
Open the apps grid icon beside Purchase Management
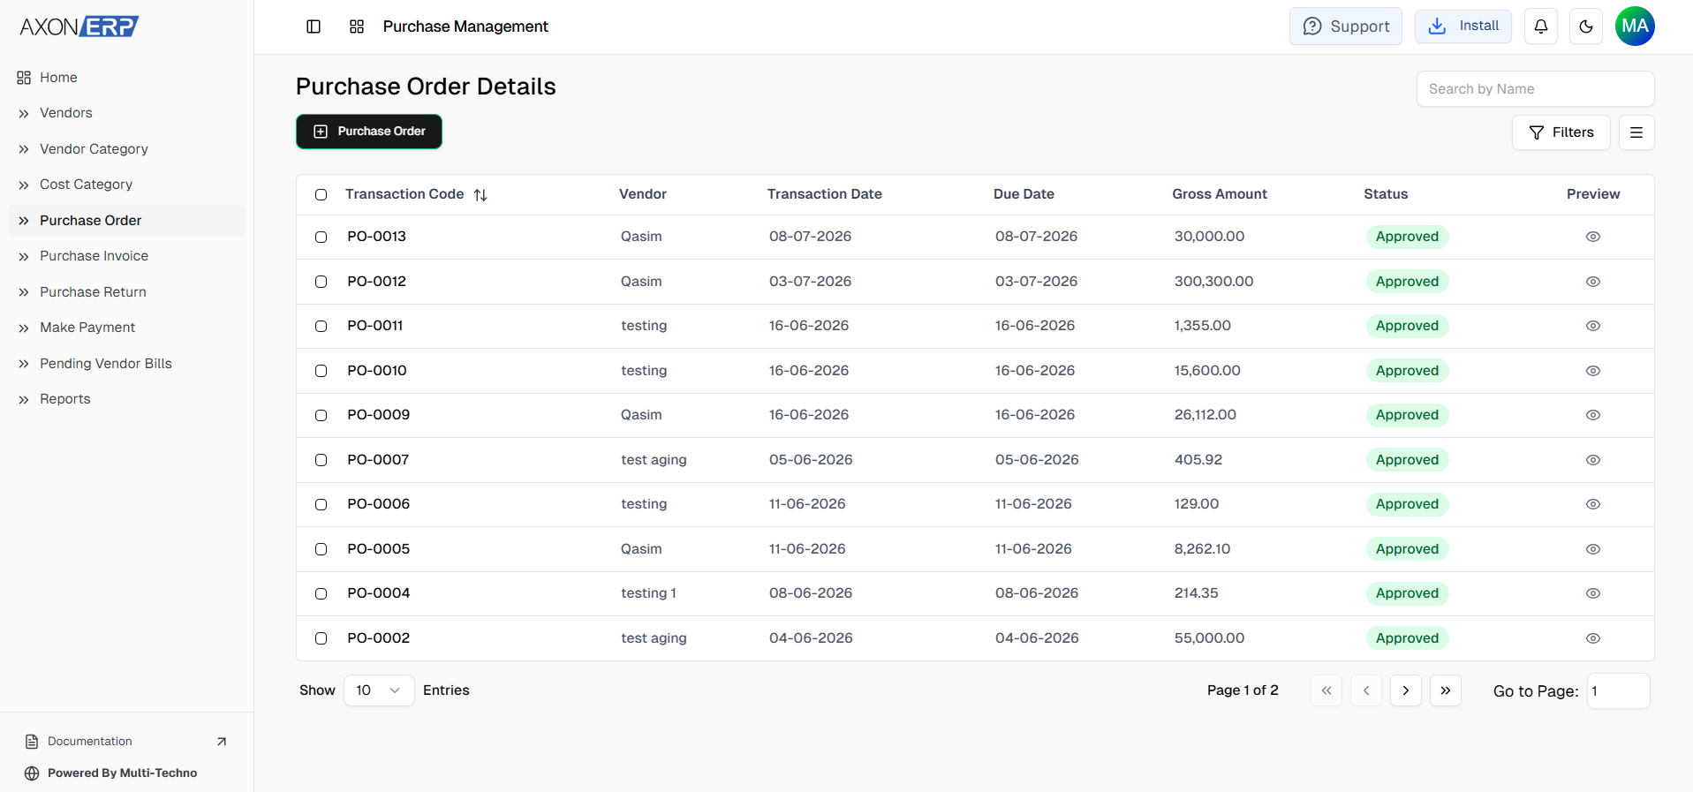click(357, 26)
